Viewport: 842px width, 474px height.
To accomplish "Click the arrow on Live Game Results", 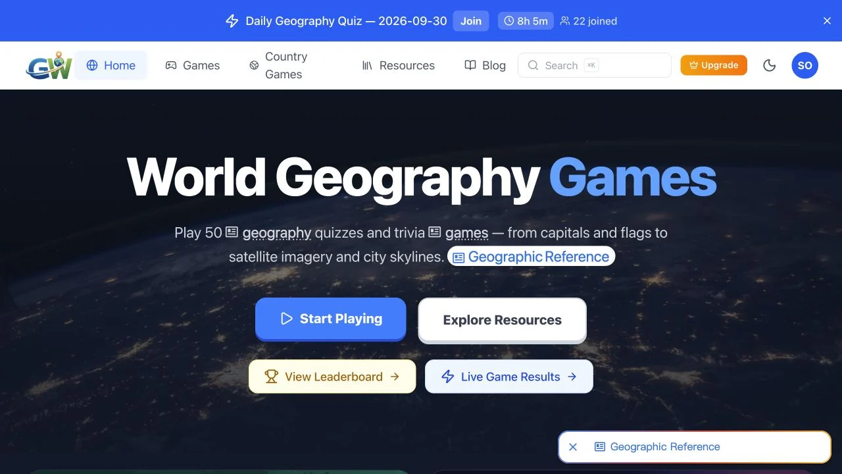I will click(572, 377).
